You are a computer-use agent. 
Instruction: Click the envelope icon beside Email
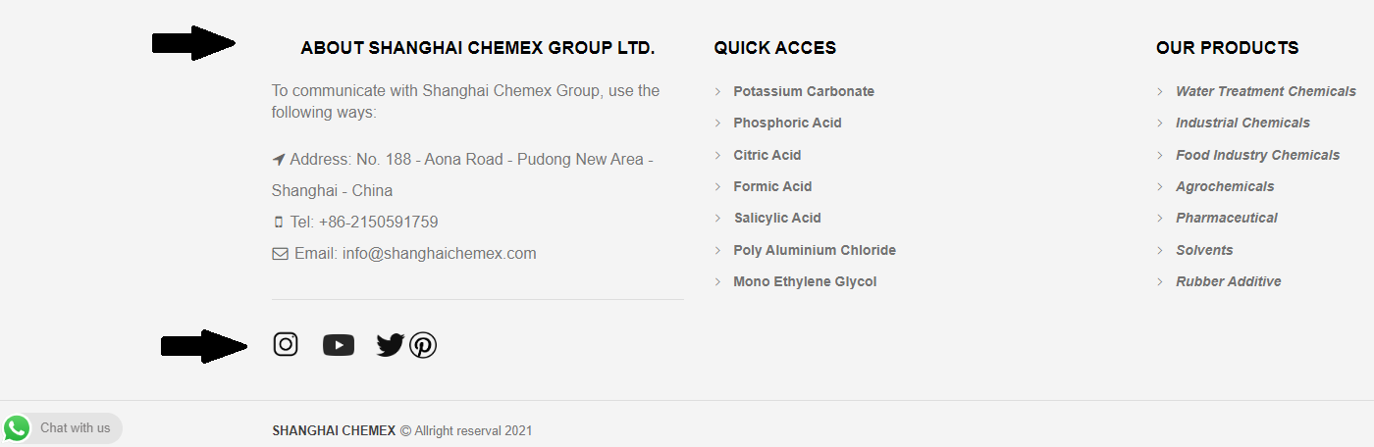coord(280,254)
